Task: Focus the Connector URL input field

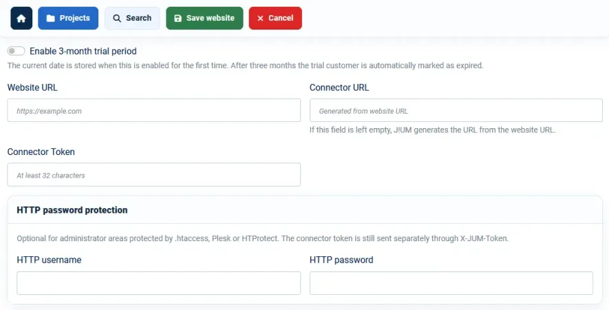Action: tap(456, 110)
